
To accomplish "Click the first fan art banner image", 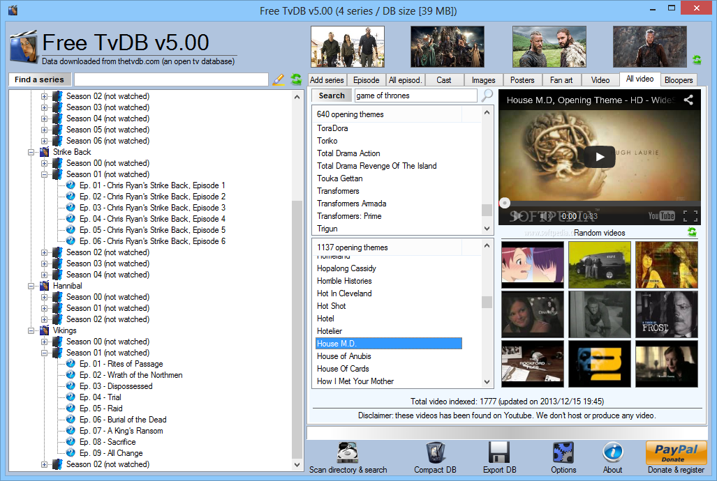I will pyautogui.click(x=348, y=47).
